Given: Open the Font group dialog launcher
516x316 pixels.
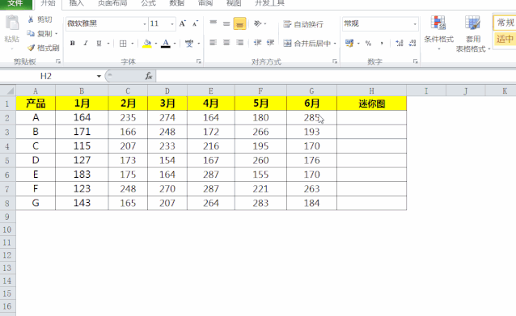Looking at the screenshot, I should click(198, 61).
